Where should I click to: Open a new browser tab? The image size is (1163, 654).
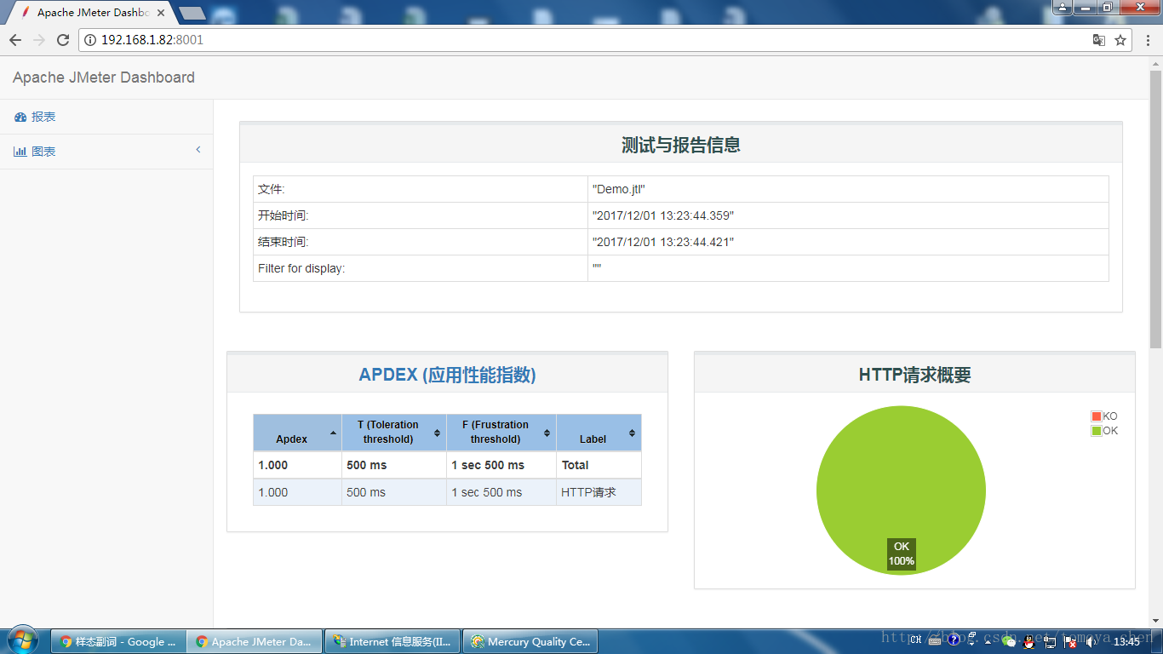tap(192, 14)
